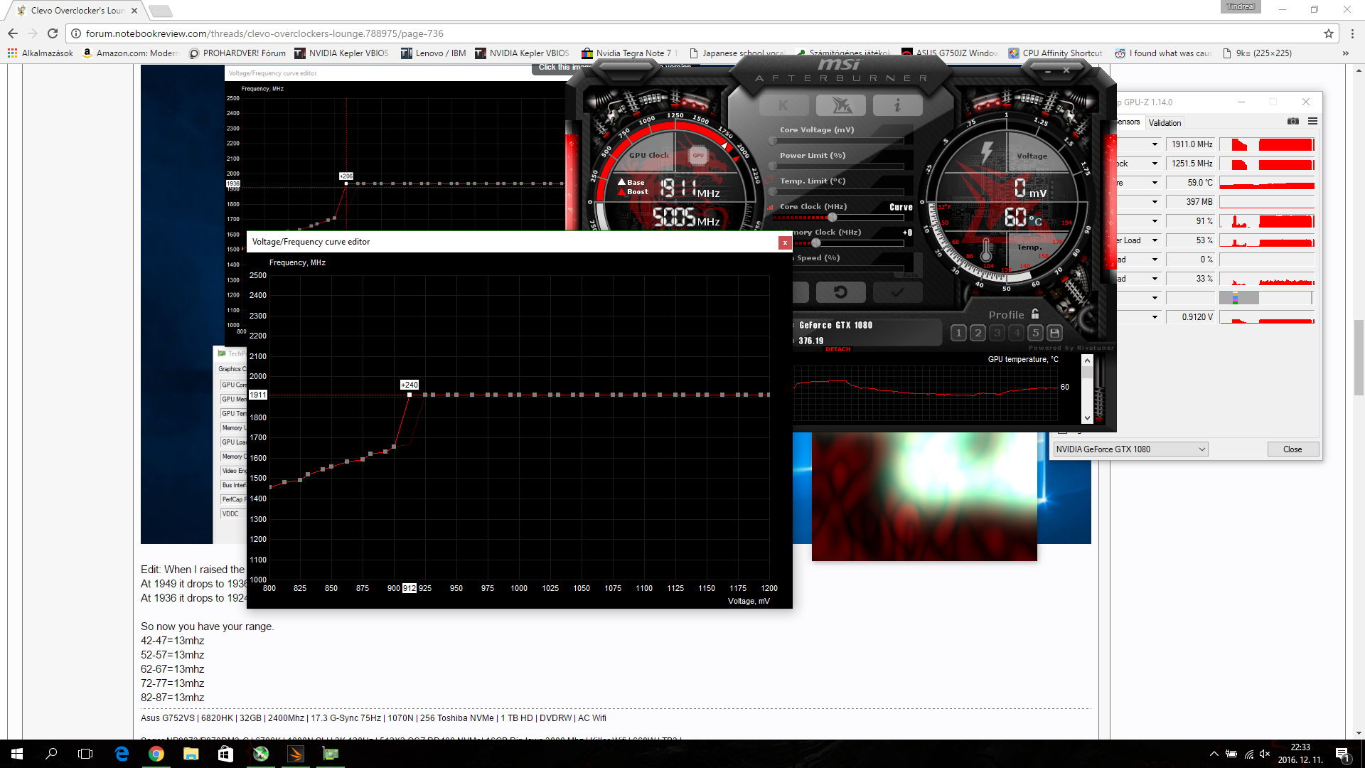
Task: Open the volume control in the tray
Action: click(1265, 754)
